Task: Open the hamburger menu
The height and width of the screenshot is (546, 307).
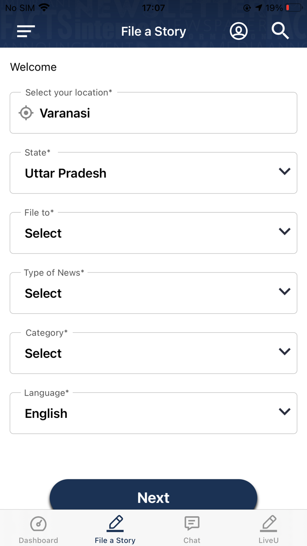Action: click(x=26, y=31)
